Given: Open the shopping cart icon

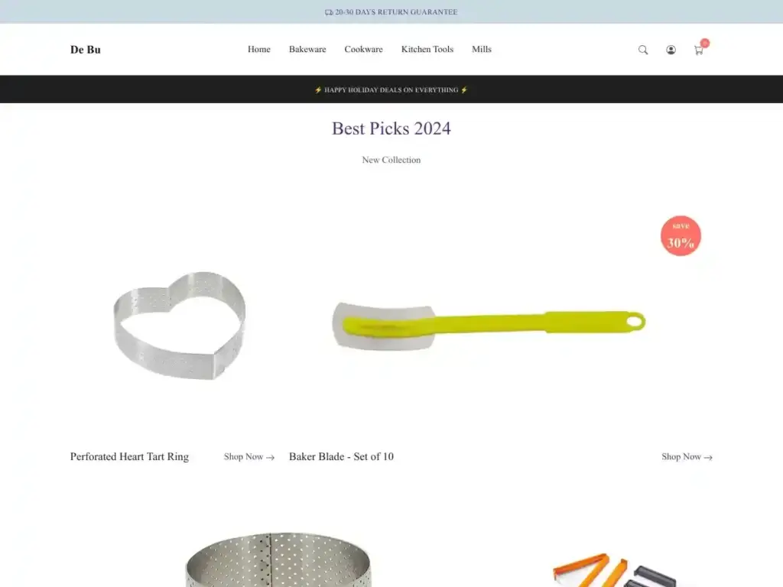Looking at the screenshot, I should [698, 50].
